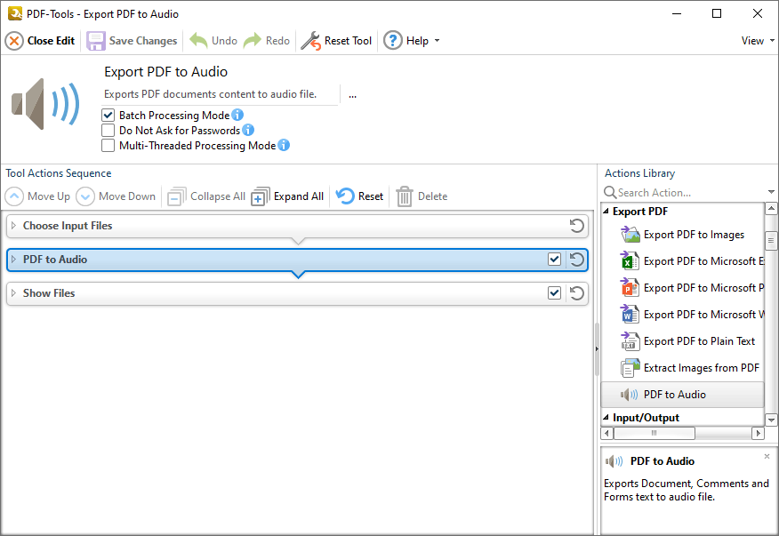This screenshot has width=779, height=536.
Task: Click the Close Edit icon
Action: coord(14,41)
